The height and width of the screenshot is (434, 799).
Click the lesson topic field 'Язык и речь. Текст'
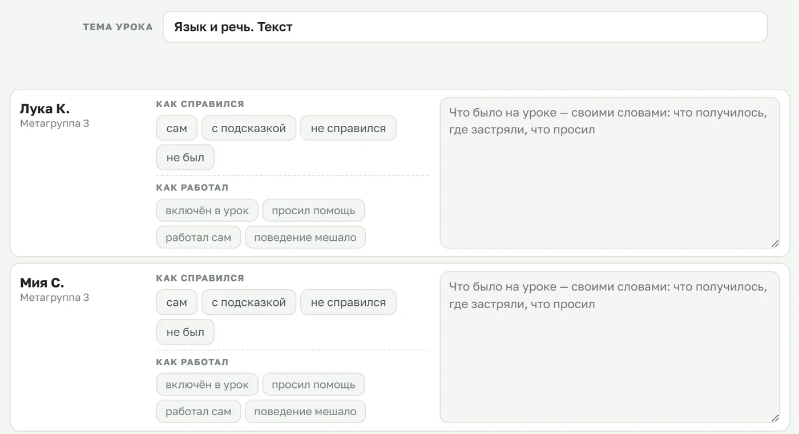pos(465,27)
